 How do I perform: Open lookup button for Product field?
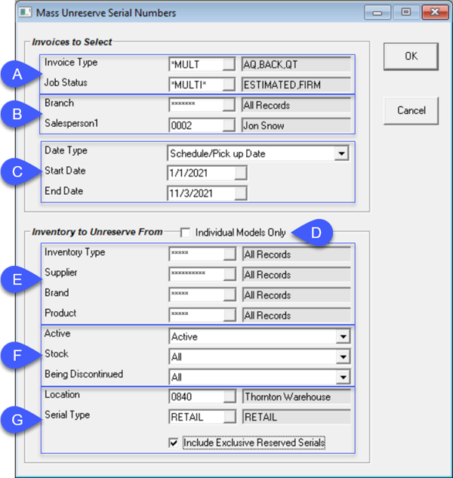click(230, 315)
